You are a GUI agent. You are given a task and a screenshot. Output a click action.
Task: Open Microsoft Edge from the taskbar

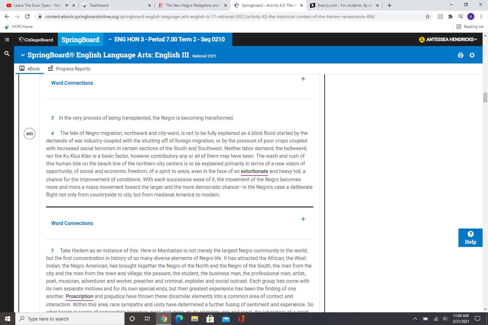[179, 319]
